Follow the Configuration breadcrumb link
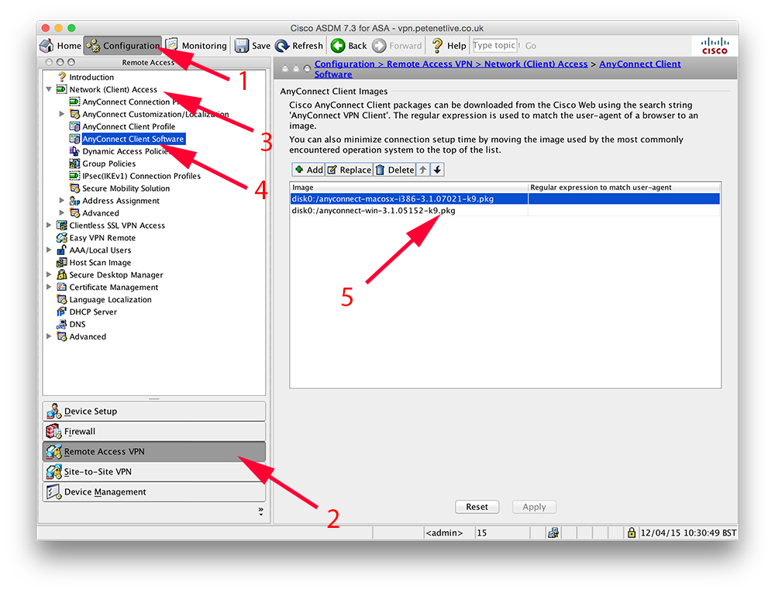Screen dimensions: 775x593 345,64
